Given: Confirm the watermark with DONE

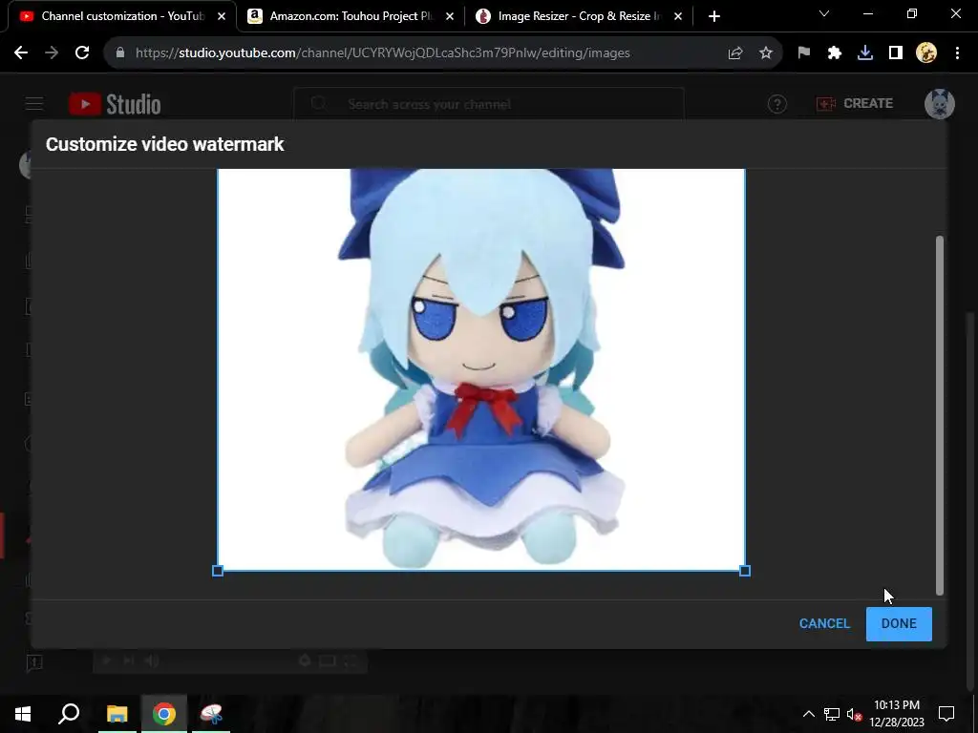Looking at the screenshot, I should point(898,623).
